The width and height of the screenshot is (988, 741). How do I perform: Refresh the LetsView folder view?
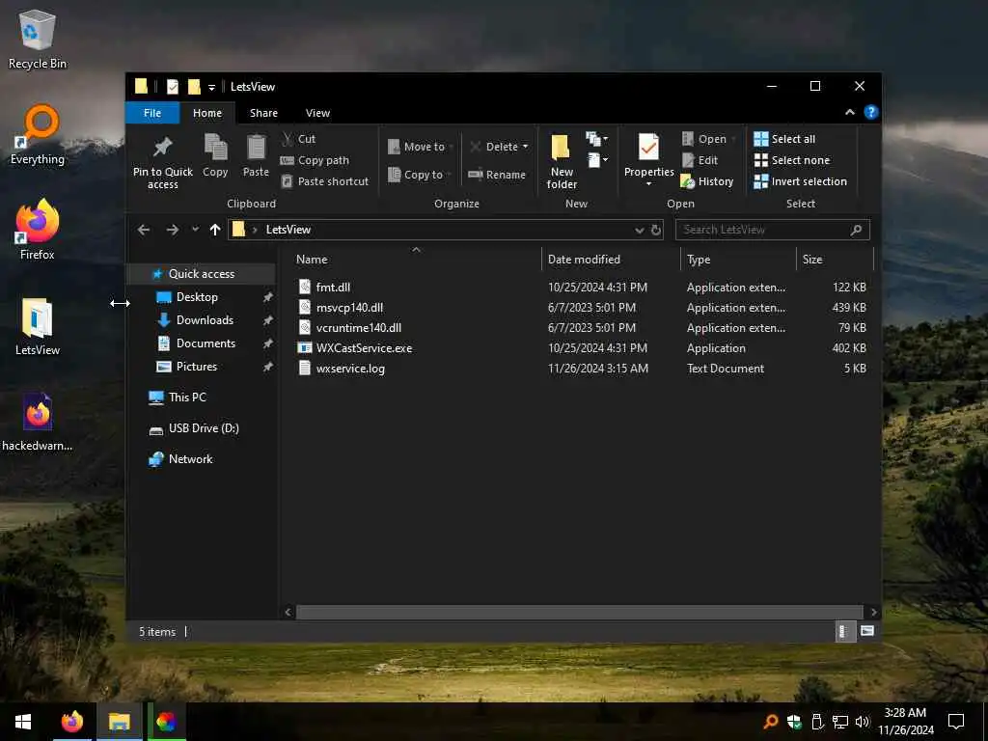(x=656, y=230)
